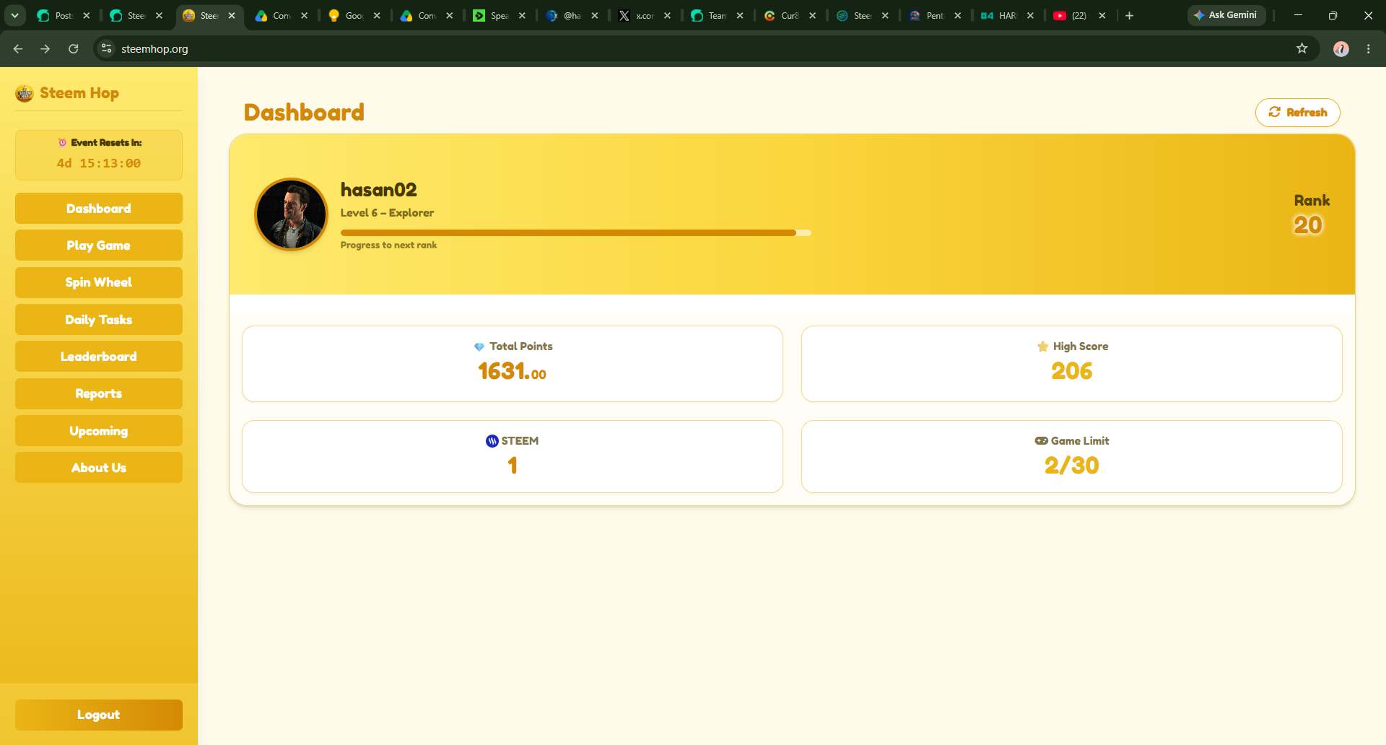Click the Game Limit value 2/30
Screen dimensions: 1386x745
1072,466
